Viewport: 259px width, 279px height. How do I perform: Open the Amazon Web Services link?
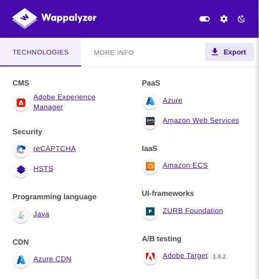[x=201, y=120]
